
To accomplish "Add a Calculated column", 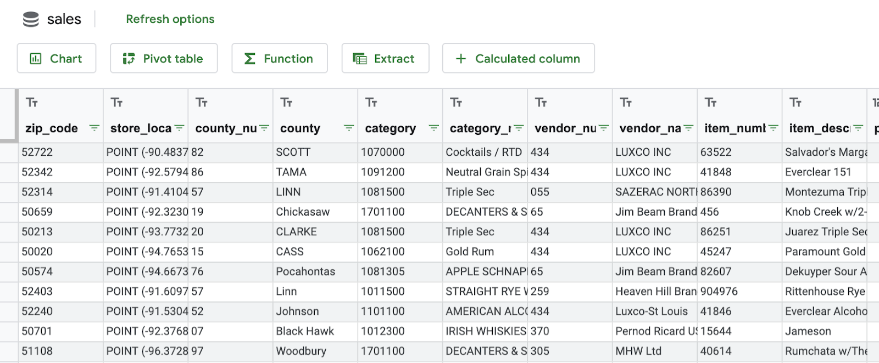I will [518, 59].
